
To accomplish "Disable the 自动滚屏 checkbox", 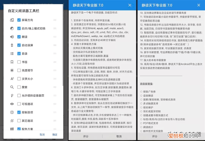I will click(19, 45).
